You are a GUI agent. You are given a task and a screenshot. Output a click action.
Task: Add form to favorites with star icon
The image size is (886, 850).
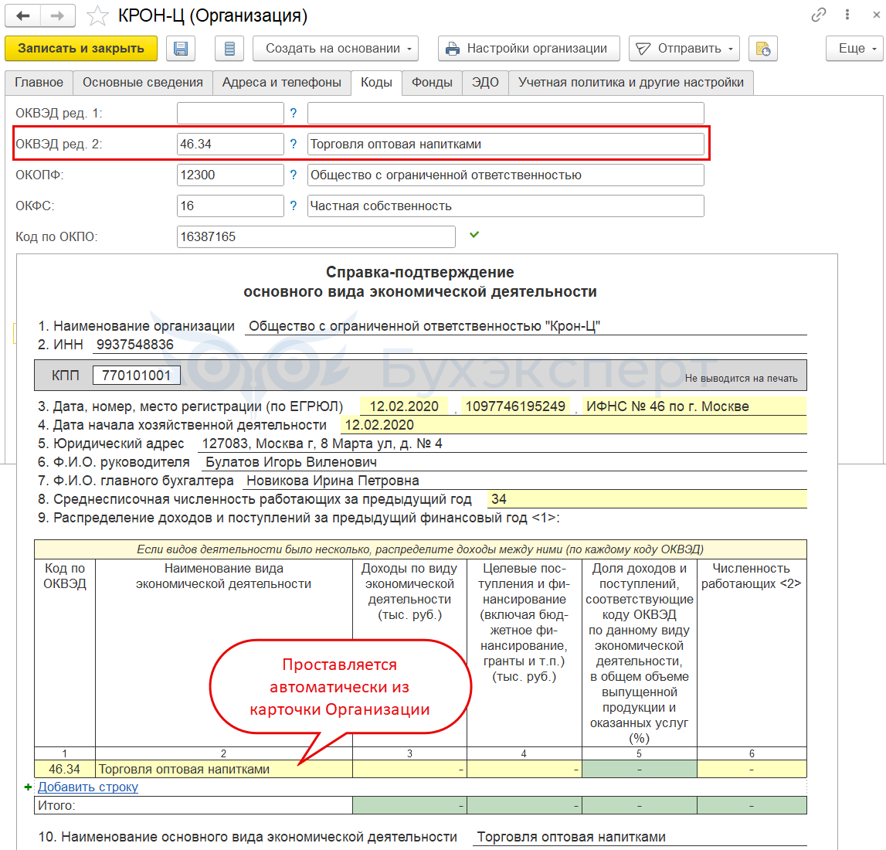click(x=97, y=15)
